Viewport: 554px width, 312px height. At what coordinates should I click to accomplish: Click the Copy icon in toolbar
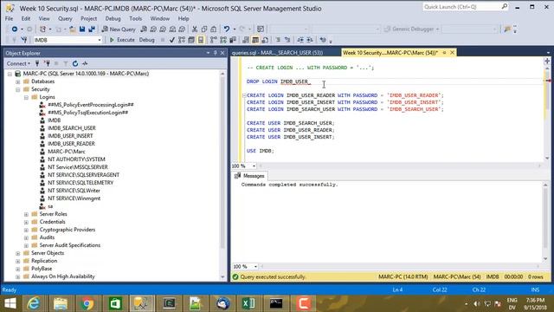204,29
